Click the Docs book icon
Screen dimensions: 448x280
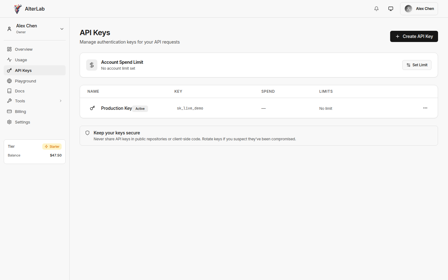(x=9, y=91)
